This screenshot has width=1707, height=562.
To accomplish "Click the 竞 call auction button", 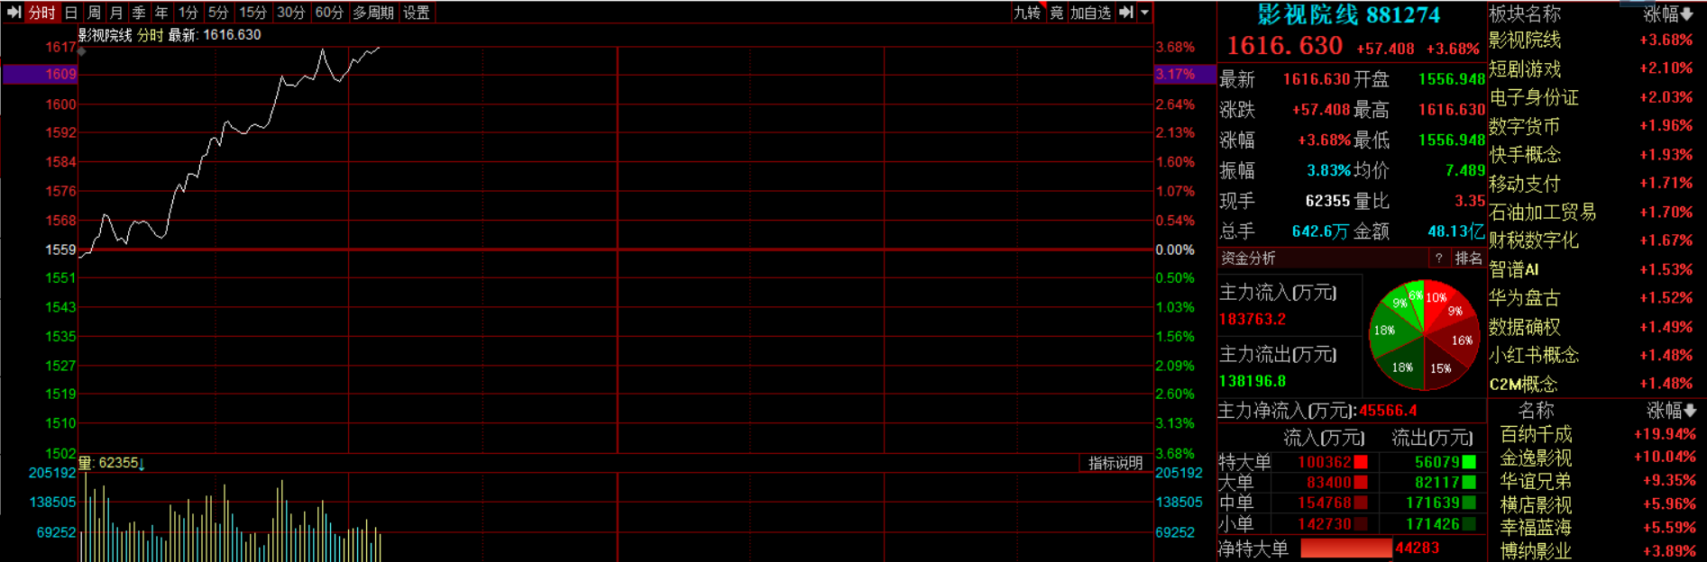I will [x=1057, y=13].
